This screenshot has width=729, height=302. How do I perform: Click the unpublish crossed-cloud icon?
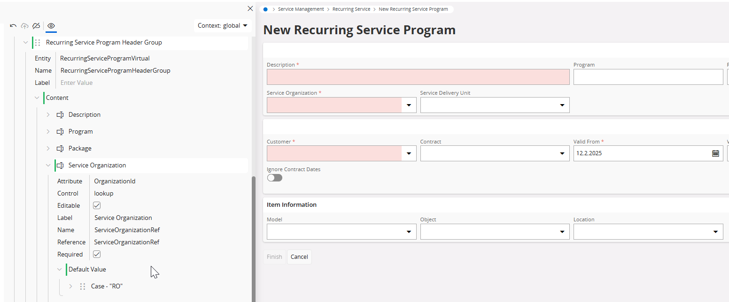click(36, 26)
